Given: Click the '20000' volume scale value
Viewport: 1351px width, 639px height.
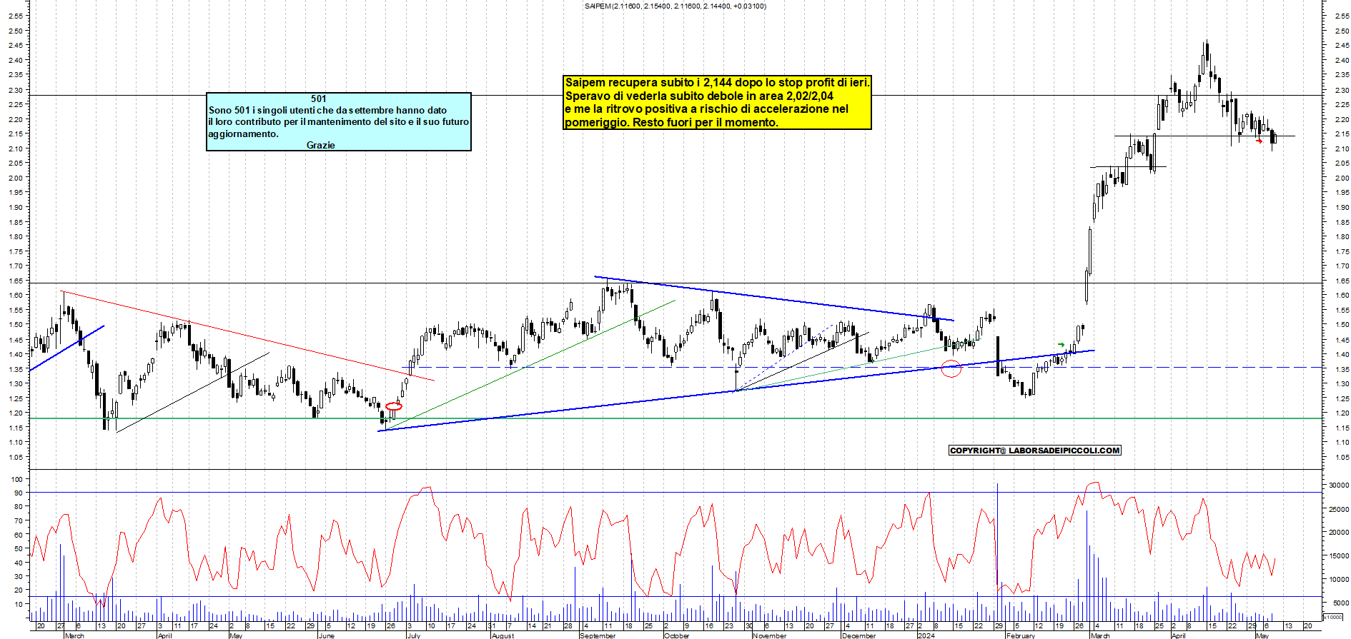Looking at the screenshot, I should pos(1339,533).
